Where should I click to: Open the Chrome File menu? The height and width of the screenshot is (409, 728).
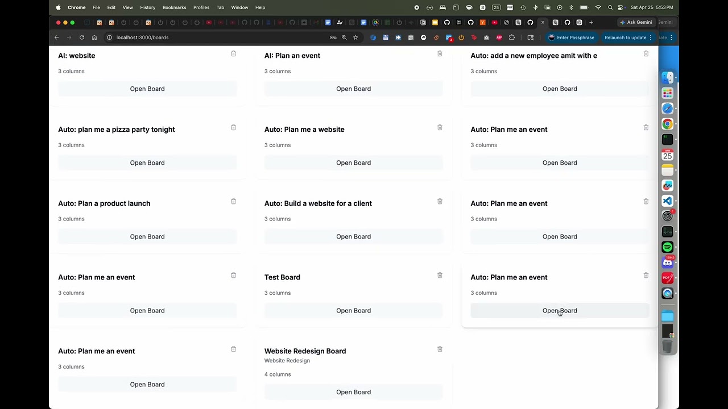coord(96,7)
